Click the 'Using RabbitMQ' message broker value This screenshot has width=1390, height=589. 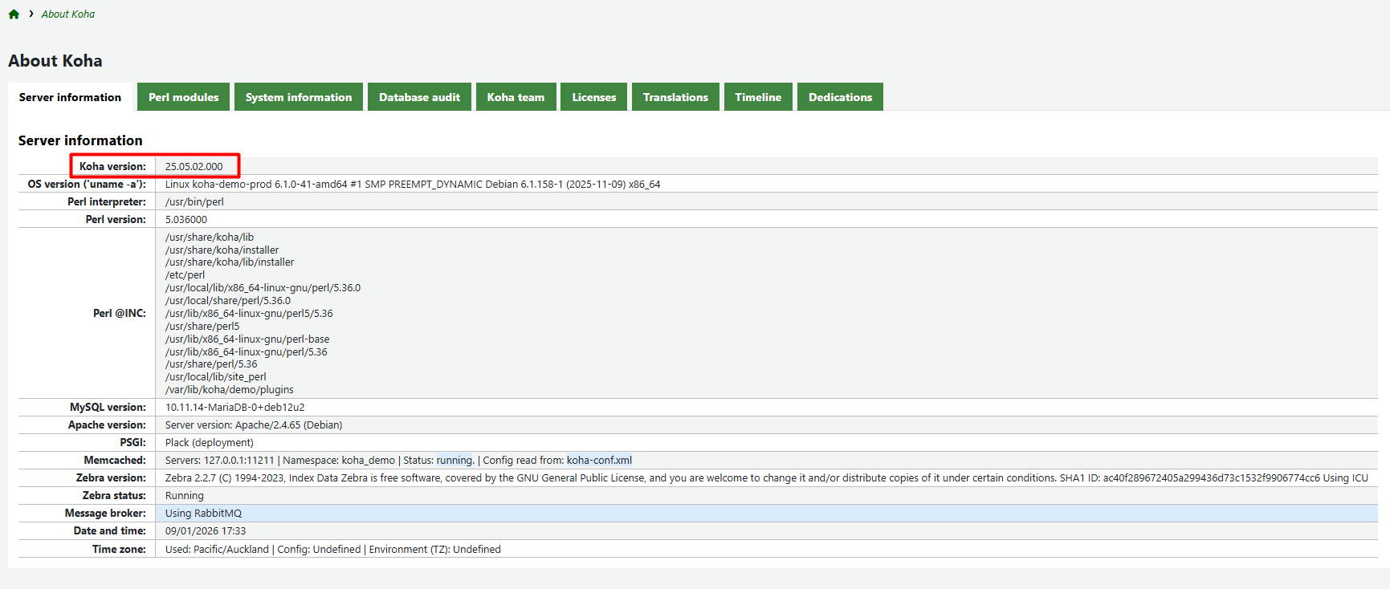click(x=203, y=513)
